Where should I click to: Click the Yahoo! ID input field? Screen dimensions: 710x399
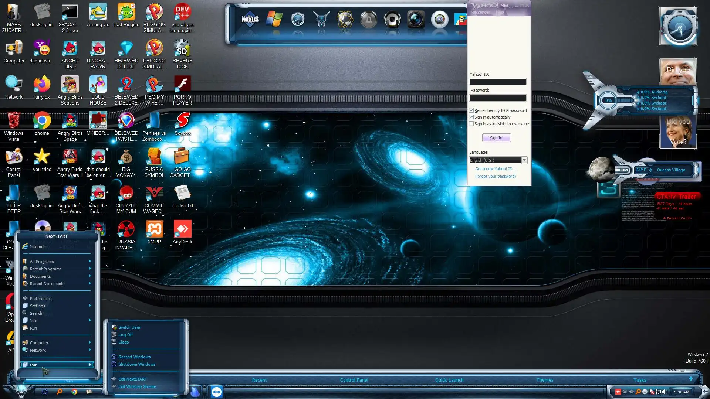click(x=497, y=82)
